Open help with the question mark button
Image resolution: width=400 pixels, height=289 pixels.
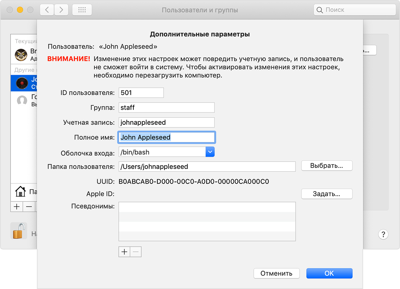coord(383,234)
